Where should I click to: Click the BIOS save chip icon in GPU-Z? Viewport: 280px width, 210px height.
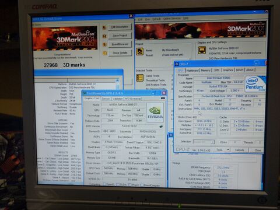pyautogui.click(x=161, y=127)
